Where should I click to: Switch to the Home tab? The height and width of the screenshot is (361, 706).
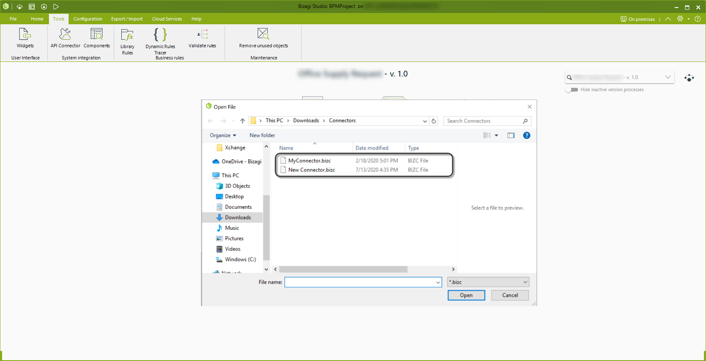tap(37, 19)
